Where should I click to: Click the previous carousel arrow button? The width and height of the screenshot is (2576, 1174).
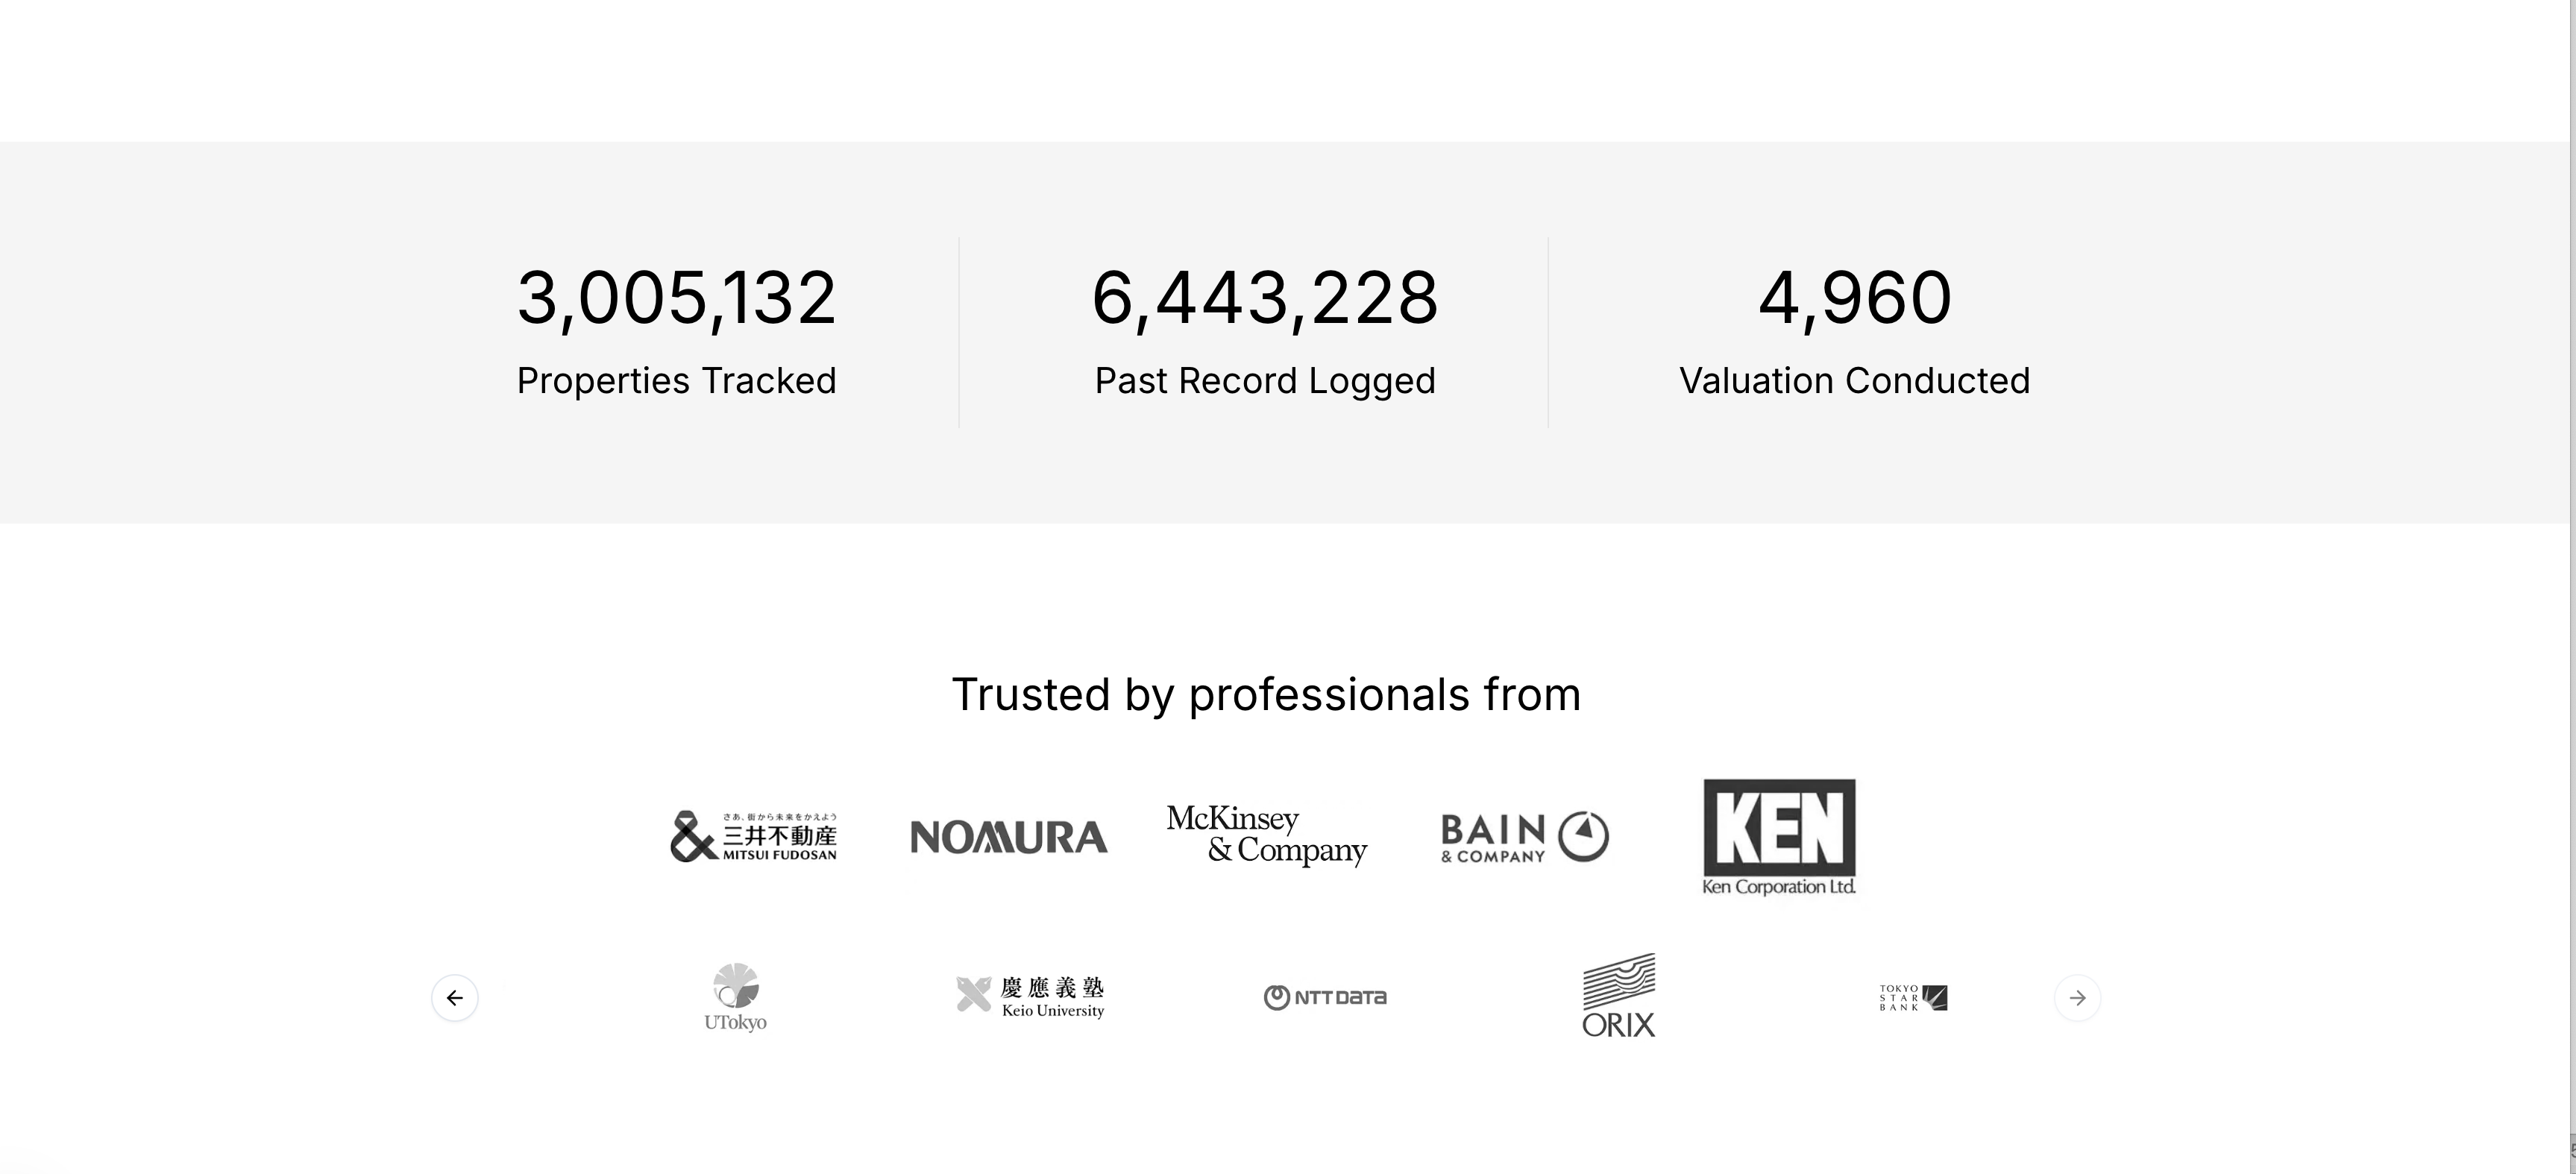pyautogui.click(x=454, y=997)
